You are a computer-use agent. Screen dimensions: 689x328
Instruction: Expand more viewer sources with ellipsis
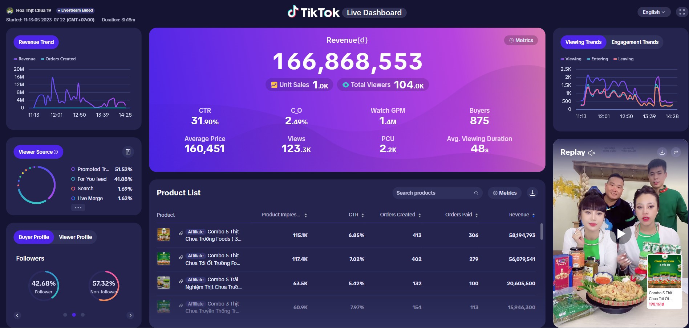coord(78,208)
